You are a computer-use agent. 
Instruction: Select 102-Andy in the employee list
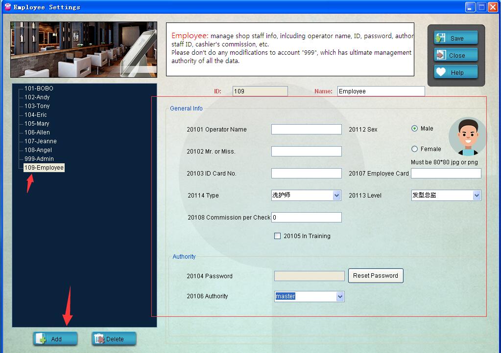pyautogui.click(x=37, y=97)
